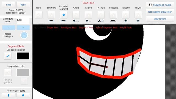Click the segment shape preview icon
Viewport: 176px width, 99px height.
tap(51, 21)
